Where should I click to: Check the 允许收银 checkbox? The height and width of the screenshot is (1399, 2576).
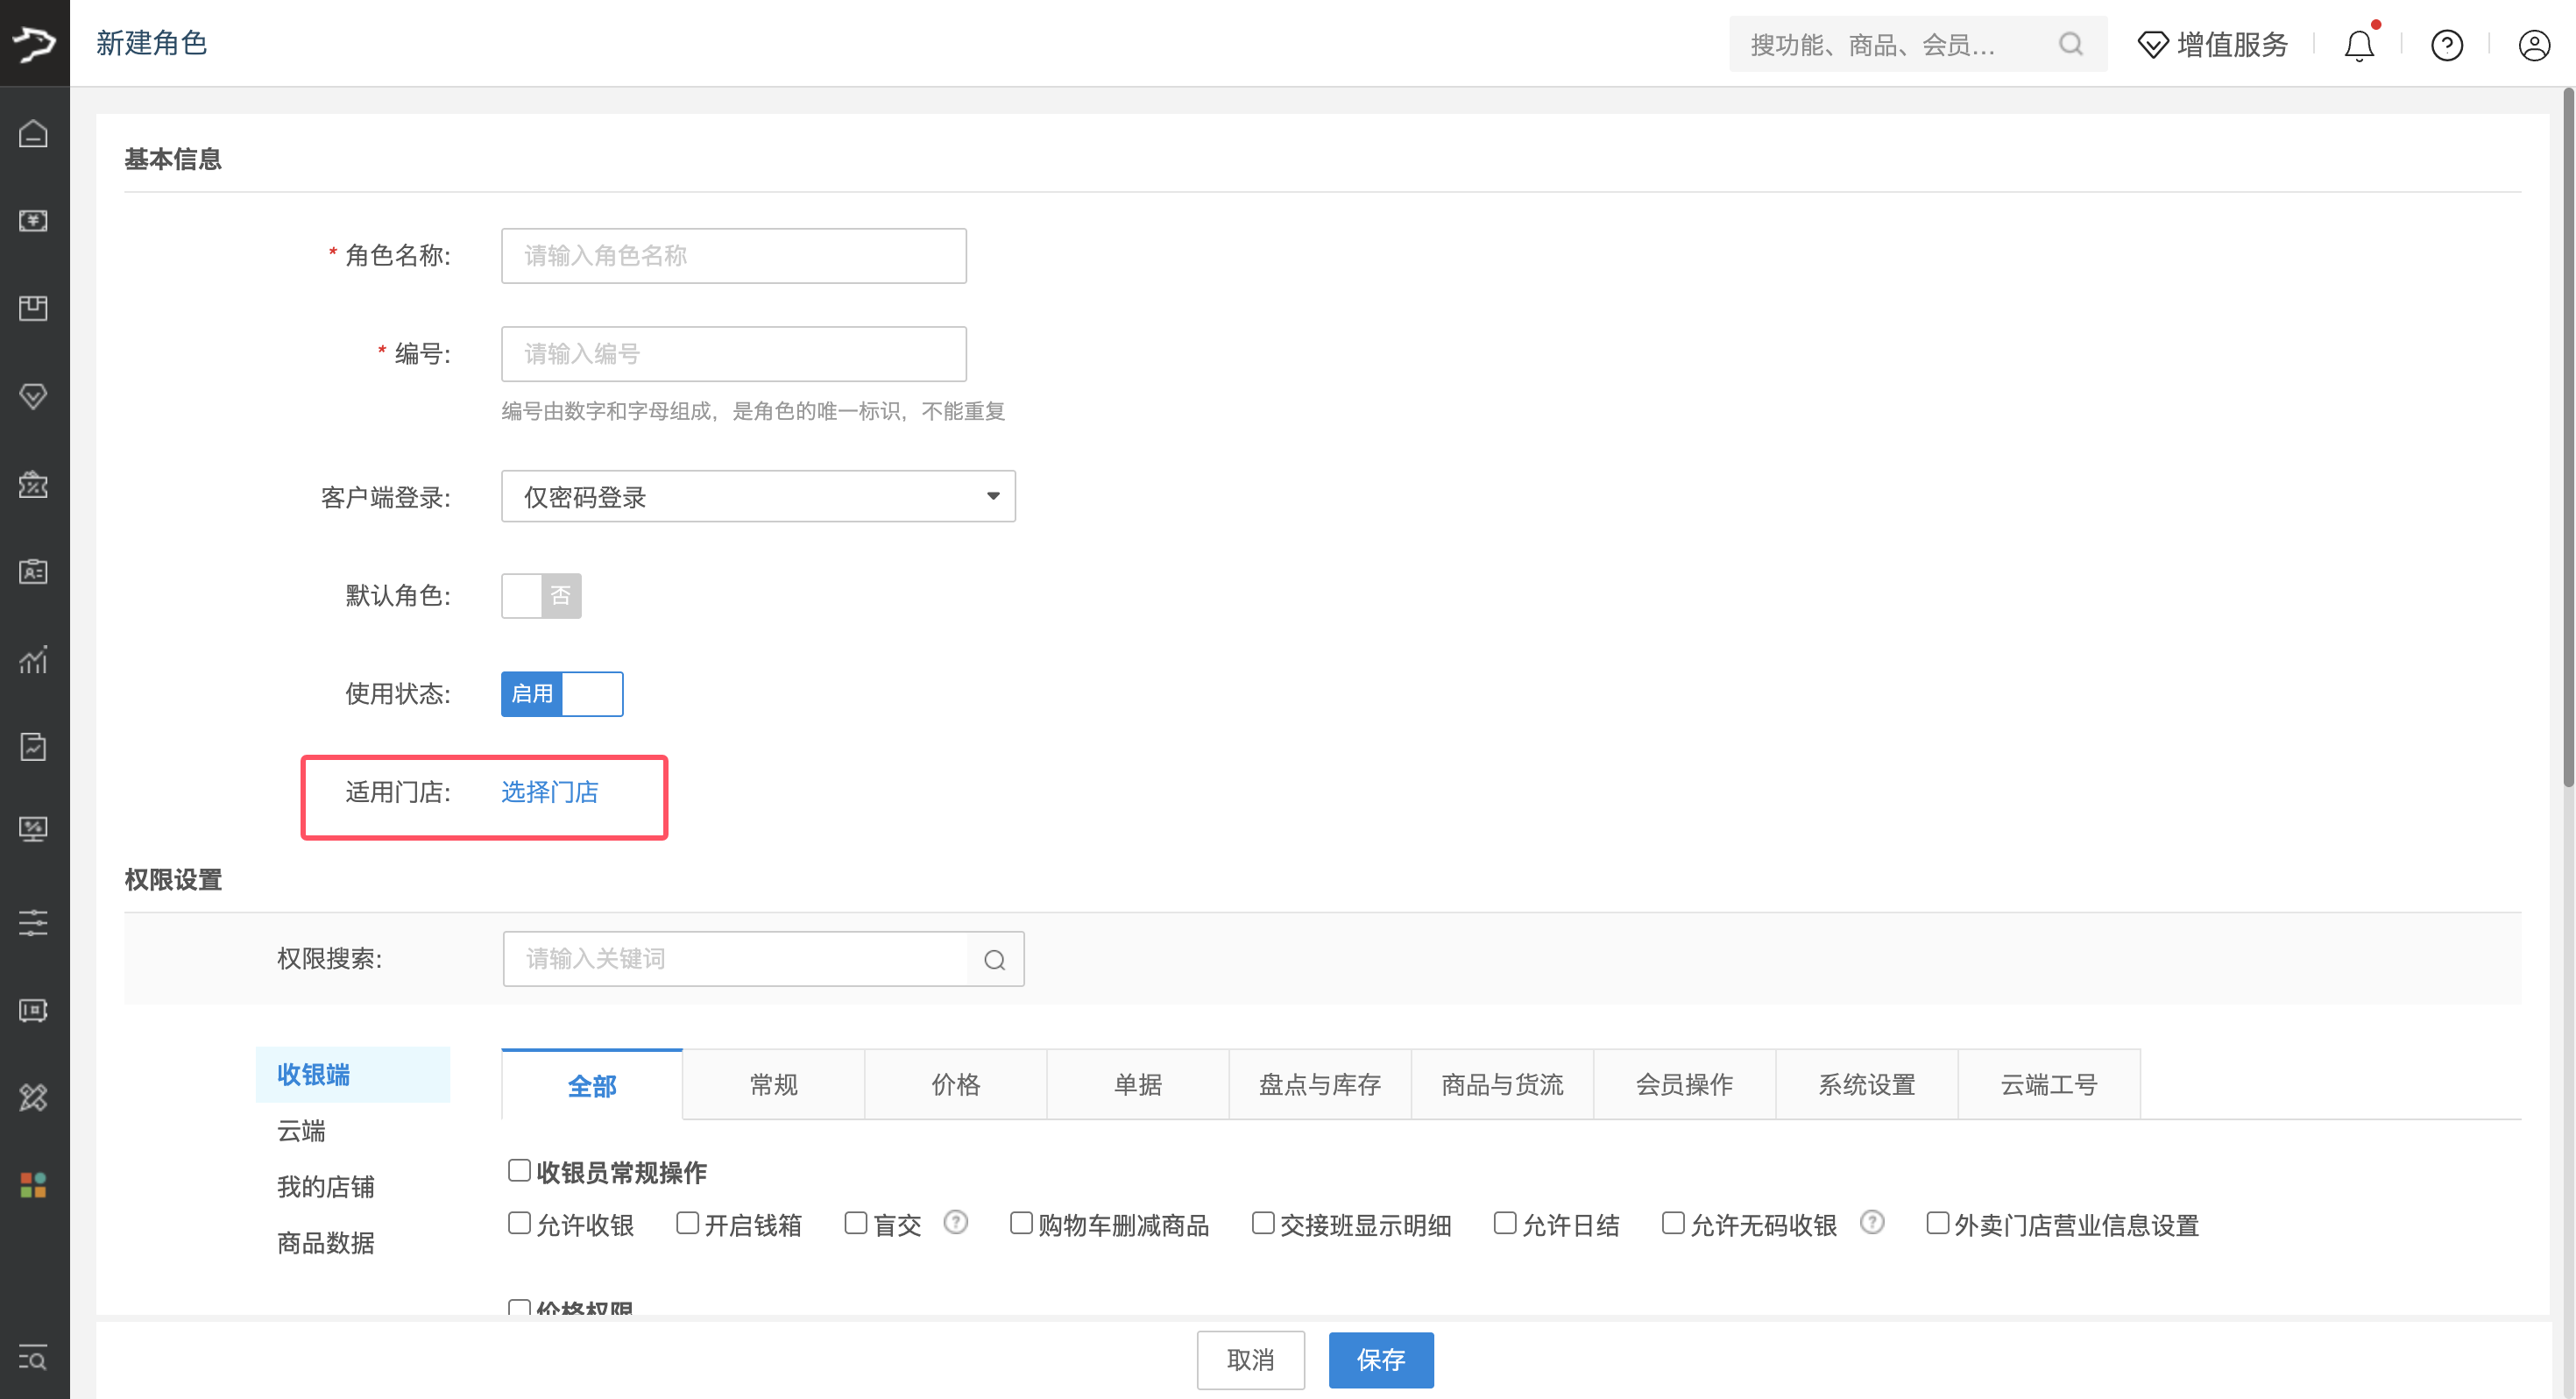[x=518, y=1223]
